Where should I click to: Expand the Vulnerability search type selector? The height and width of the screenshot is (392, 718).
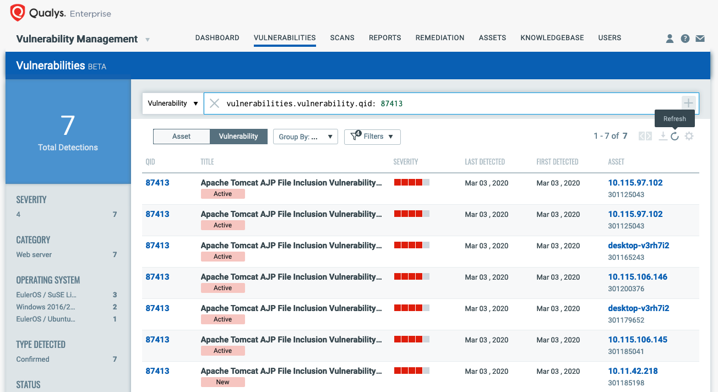[x=172, y=103]
